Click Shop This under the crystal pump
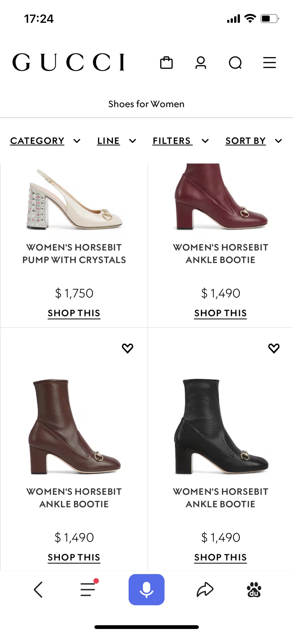 pos(74,313)
